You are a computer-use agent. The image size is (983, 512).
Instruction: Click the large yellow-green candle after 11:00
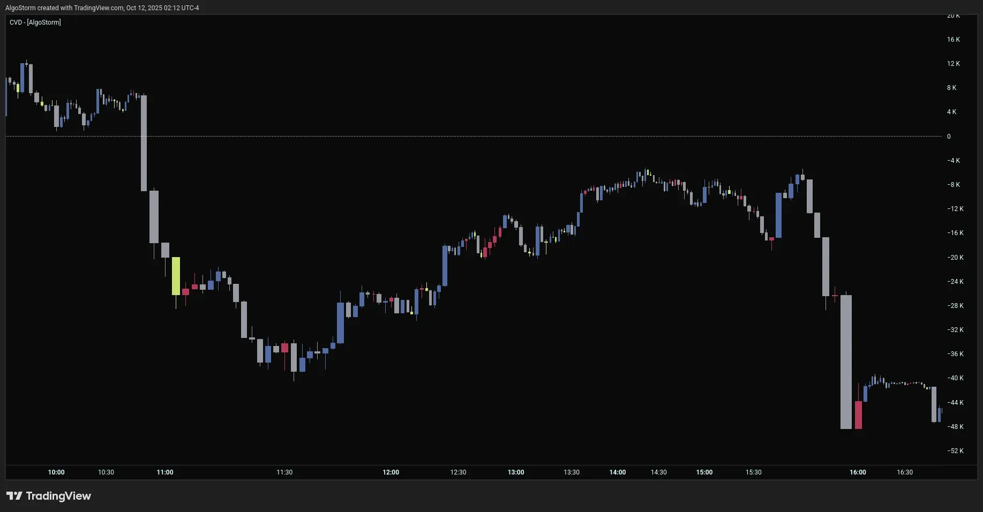pyautogui.click(x=176, y=276)
